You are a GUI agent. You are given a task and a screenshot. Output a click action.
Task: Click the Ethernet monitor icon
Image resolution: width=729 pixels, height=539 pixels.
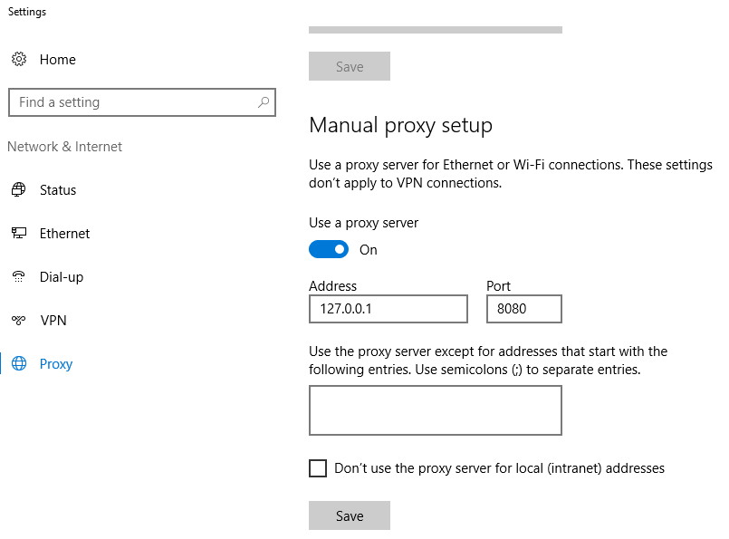click(x=19, y=233)
